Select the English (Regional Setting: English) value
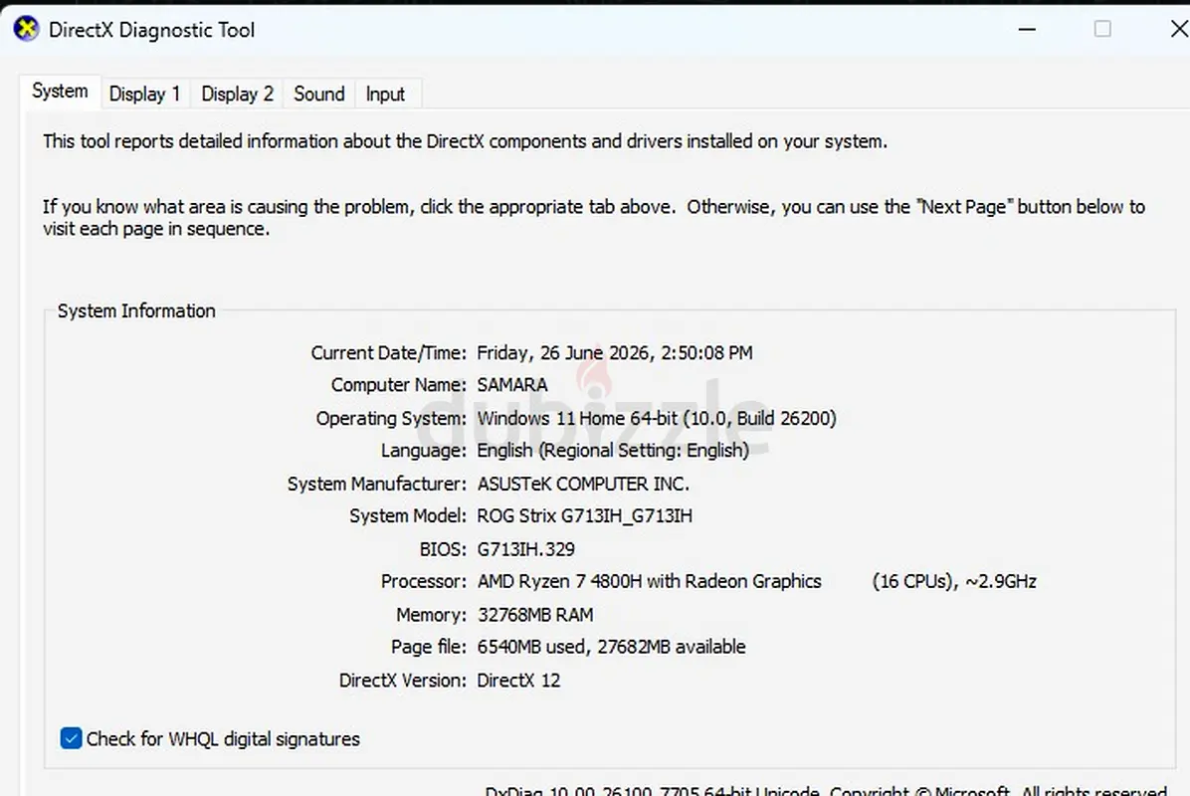1190x796 pixels. (613, 451)
